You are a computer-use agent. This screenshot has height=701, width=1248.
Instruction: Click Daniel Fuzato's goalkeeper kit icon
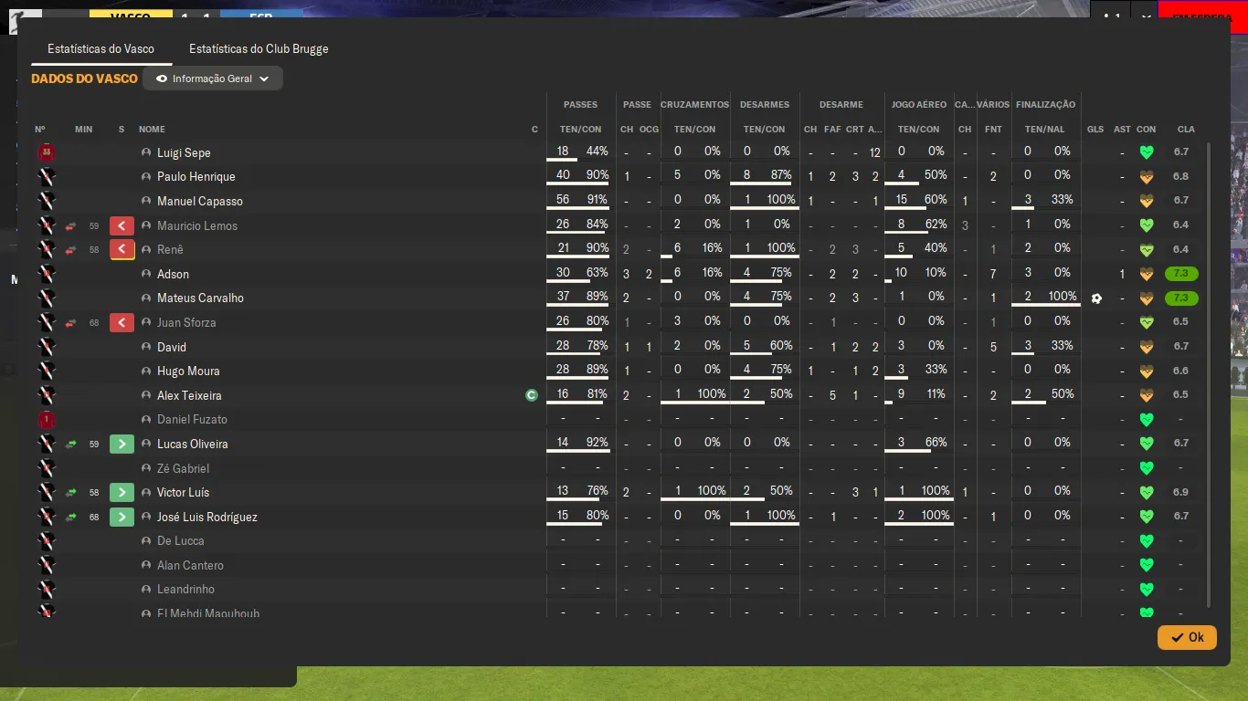pyautogui.click(x=47, y=420)
